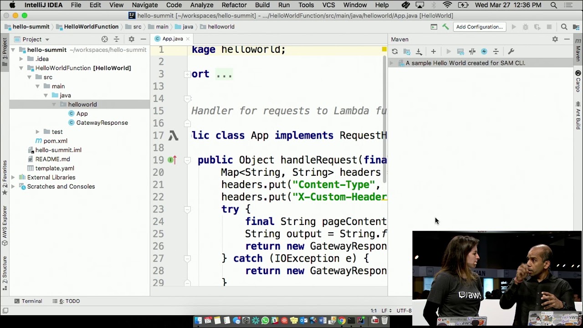Open Search Everywhere magnifier in toolbar
The height and width of the screenshot is (328, 583).
coord(564,27)
